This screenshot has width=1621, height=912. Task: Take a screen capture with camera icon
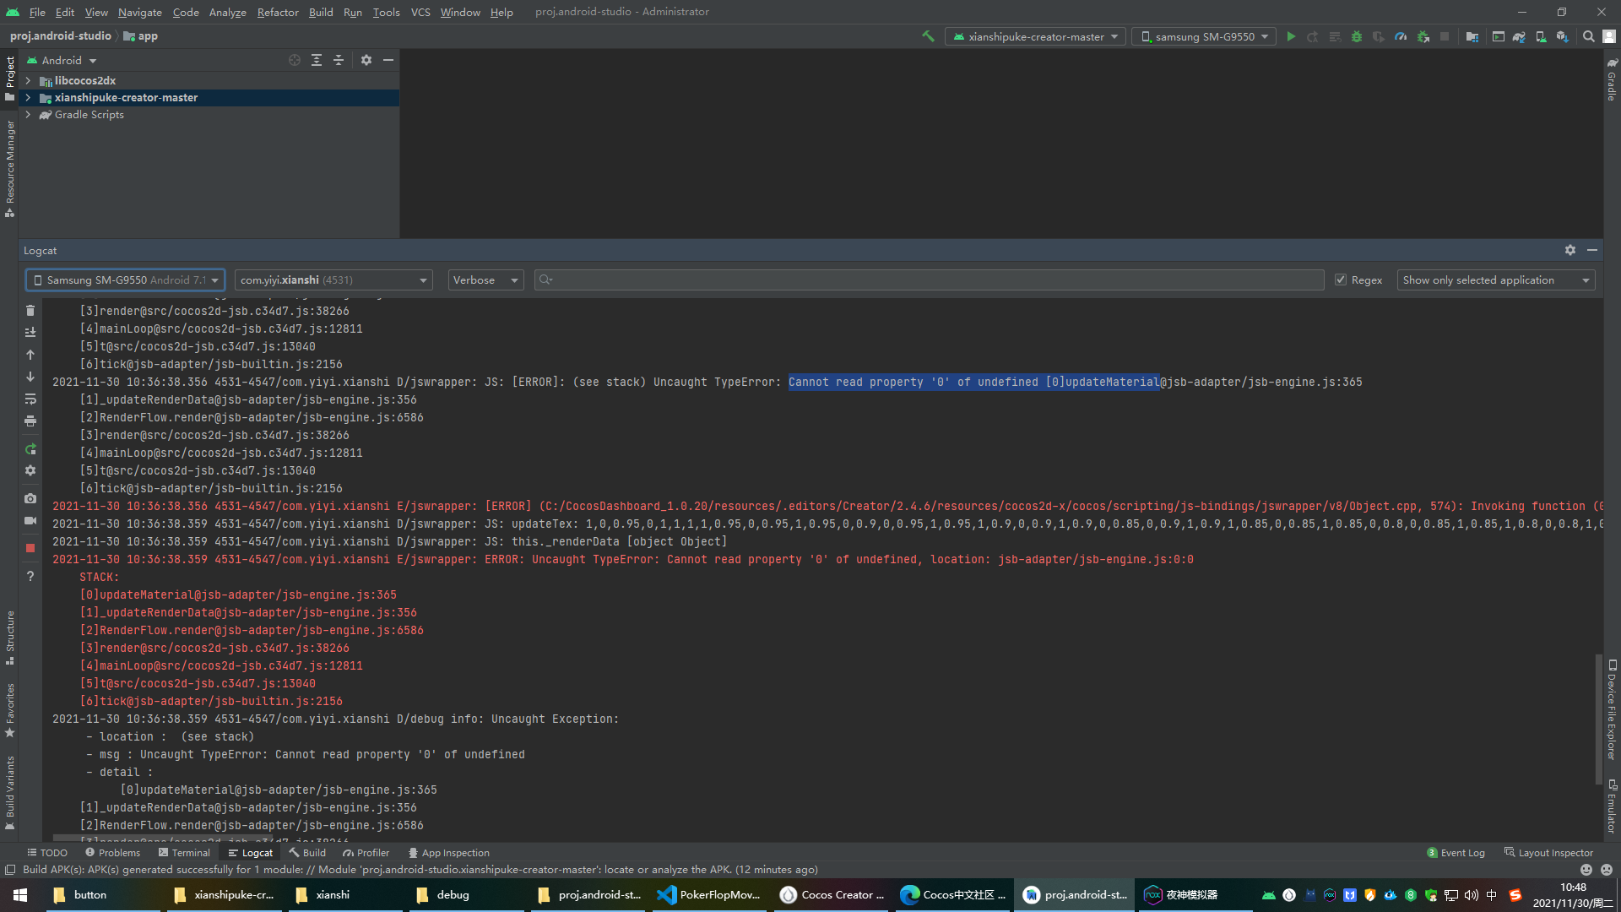pos(30,498)
